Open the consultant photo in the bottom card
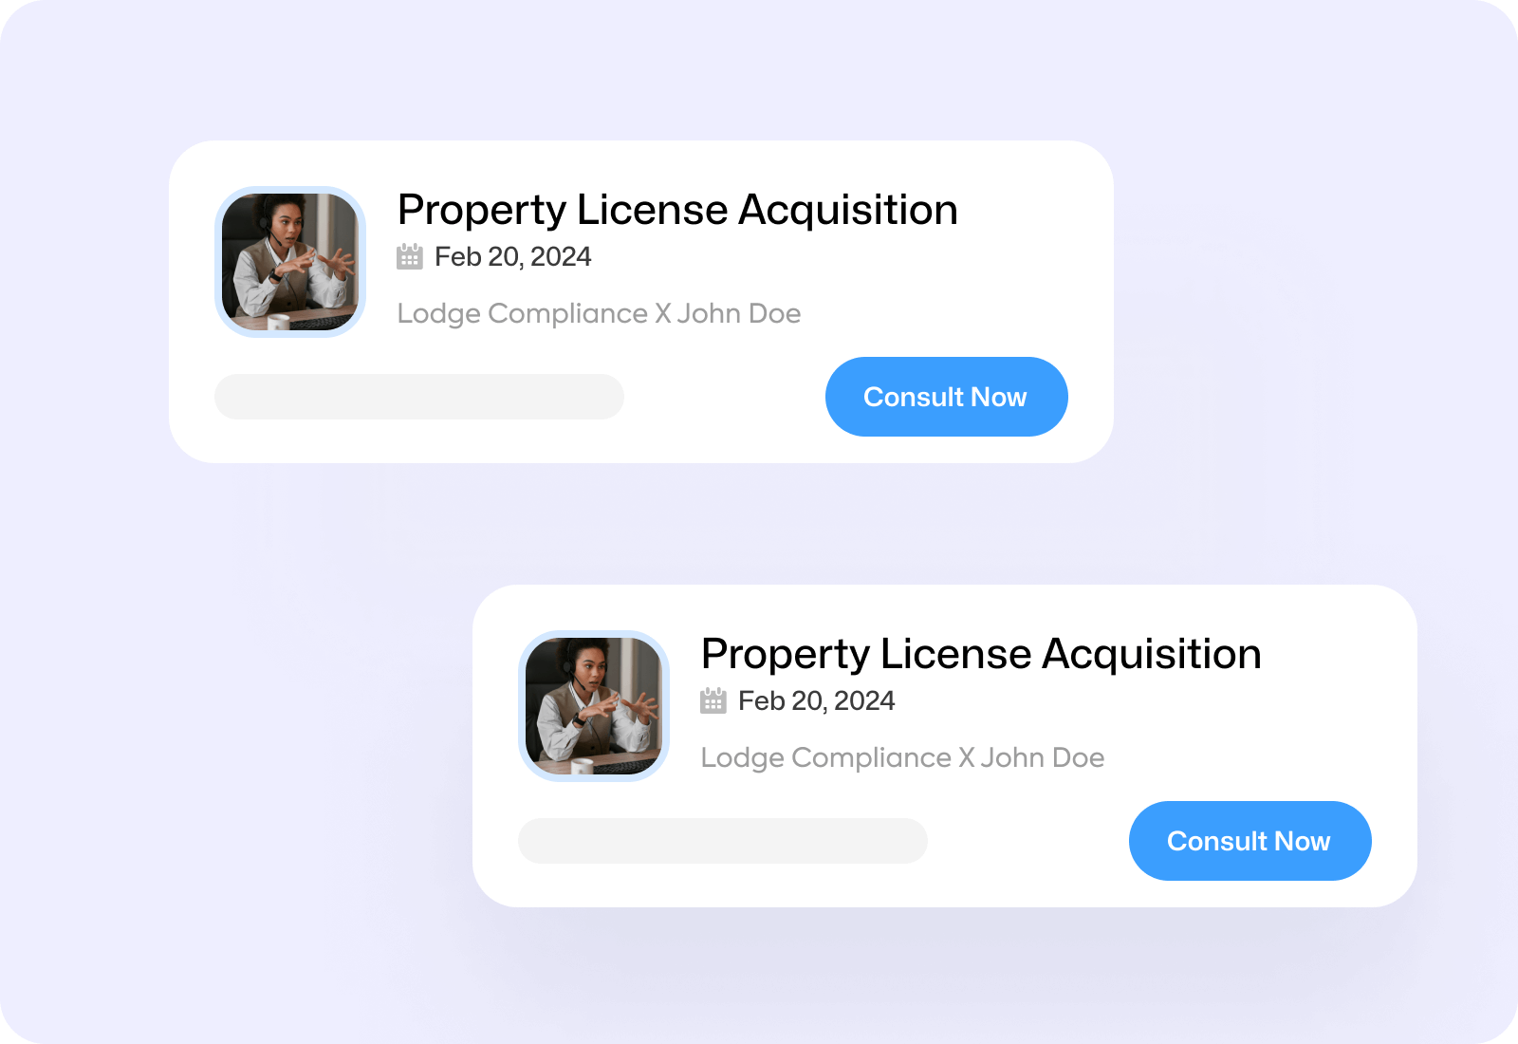The height and width of the screenshot is (1044, 1518). (x=594, y=706)
